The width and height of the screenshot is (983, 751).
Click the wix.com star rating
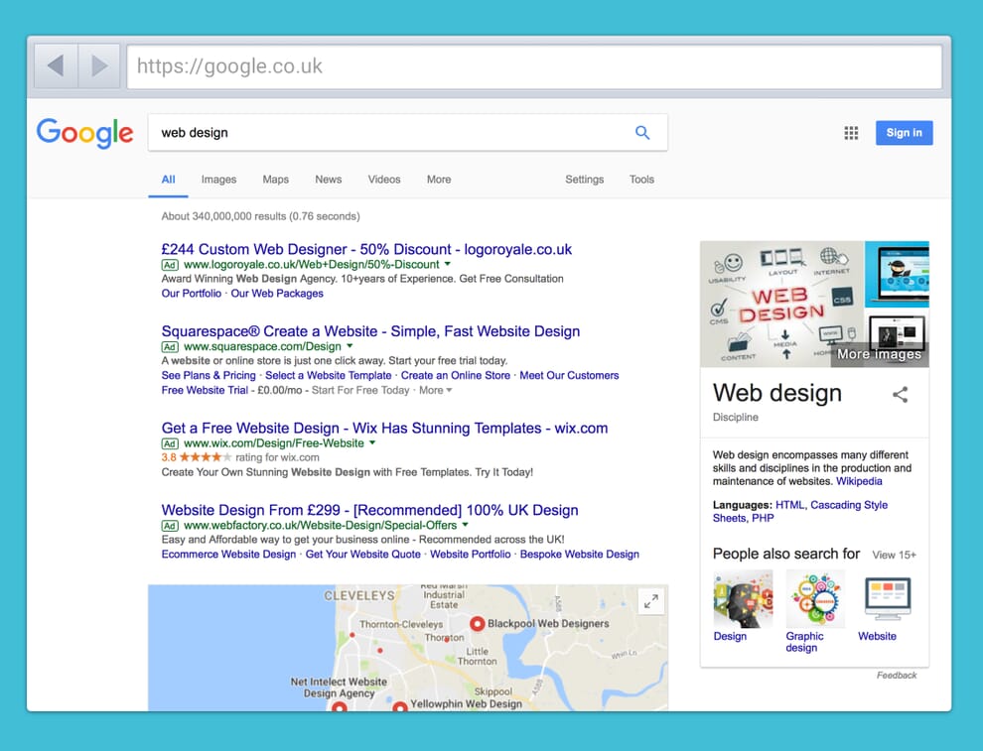pyautogui.click(x=197, y=458)
